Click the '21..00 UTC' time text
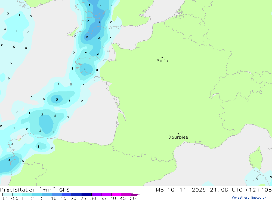The height and width of the screenshot is (200, 272). click(x=226, y=190)
